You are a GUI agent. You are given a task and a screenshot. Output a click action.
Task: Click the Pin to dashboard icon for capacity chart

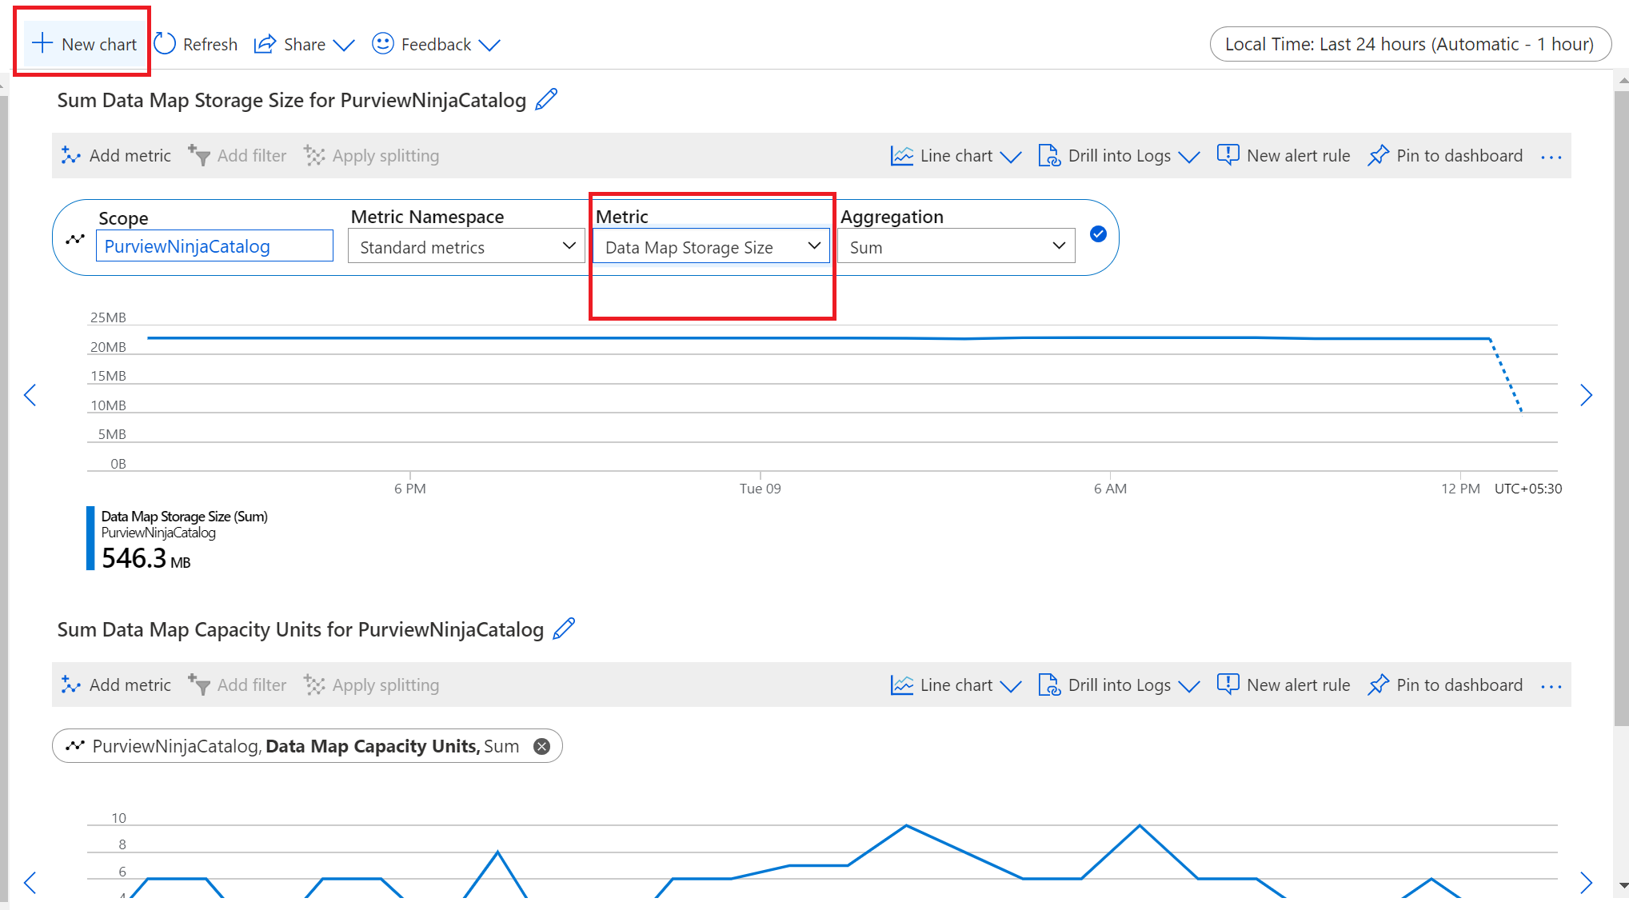pyautogui.click(x=1379, y=684)
